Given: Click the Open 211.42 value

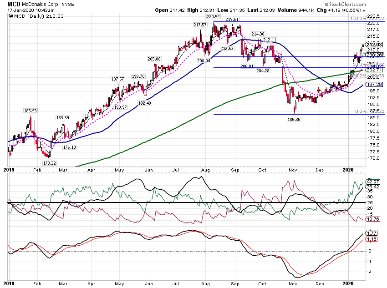Looking at the screenshot, I should pyautogui.click(x=170, y=10).
